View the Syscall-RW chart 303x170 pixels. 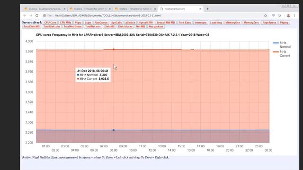tap(146, 23)
